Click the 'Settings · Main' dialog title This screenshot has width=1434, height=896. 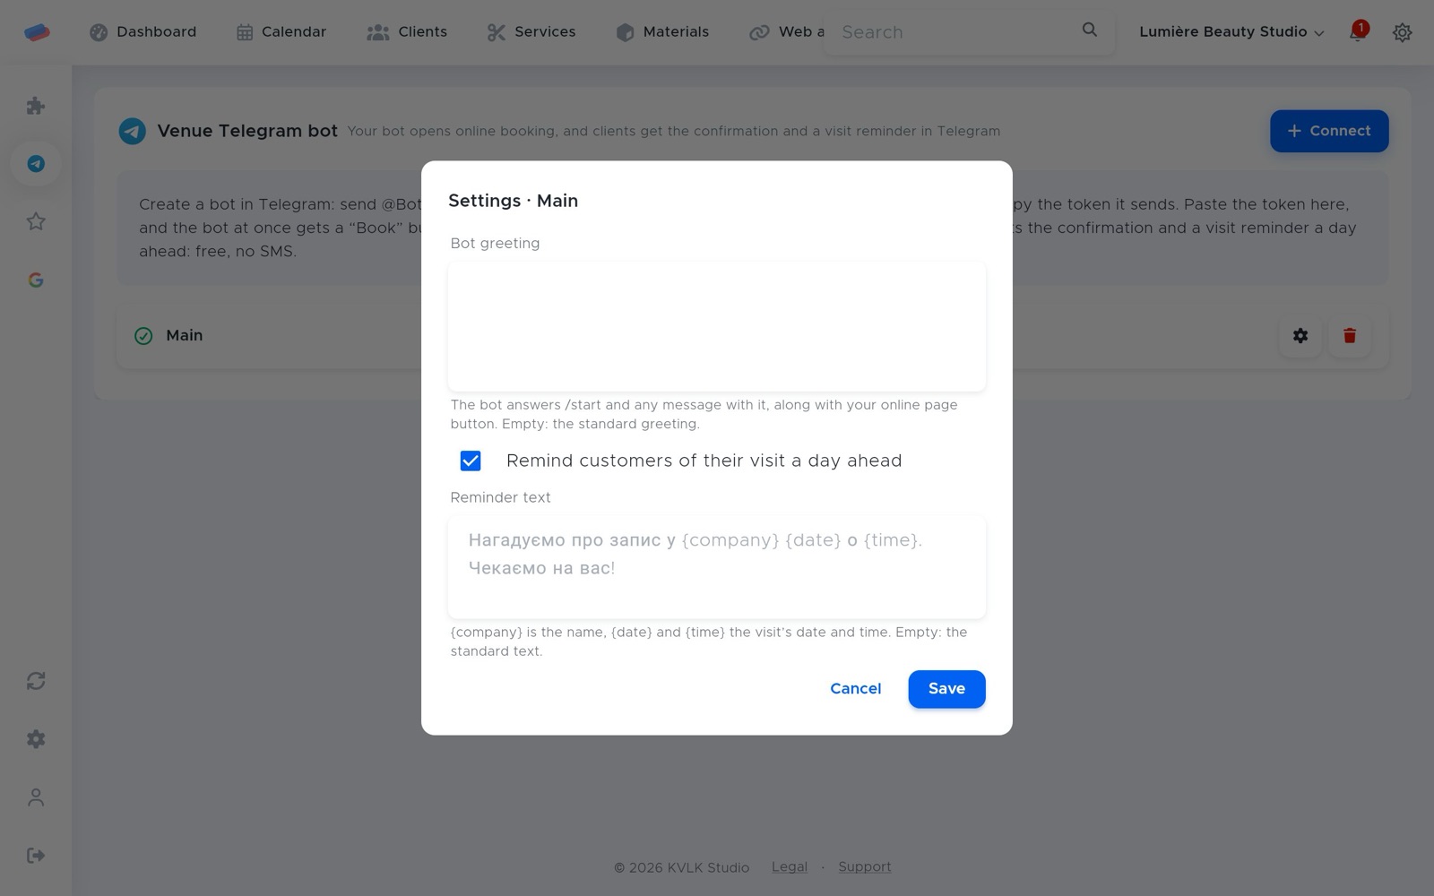514,201
